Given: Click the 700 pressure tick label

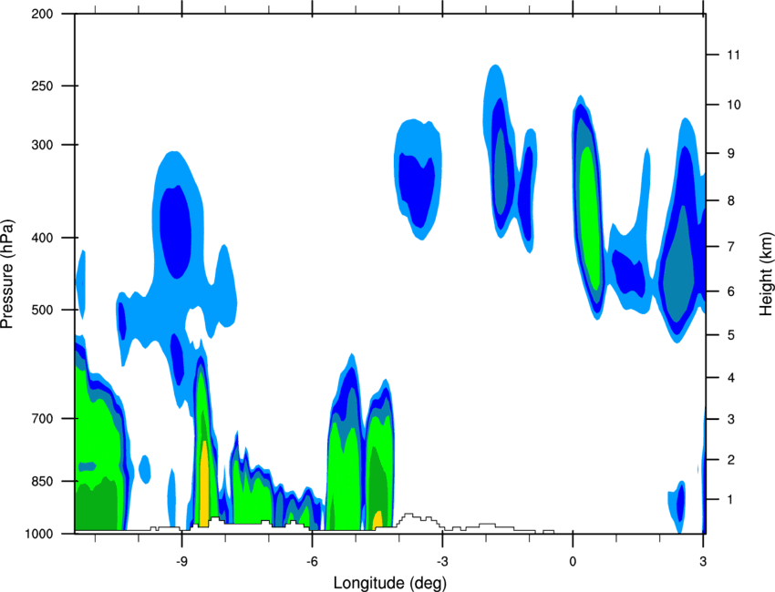Looking at the screenshot, I should click(42, 419).
